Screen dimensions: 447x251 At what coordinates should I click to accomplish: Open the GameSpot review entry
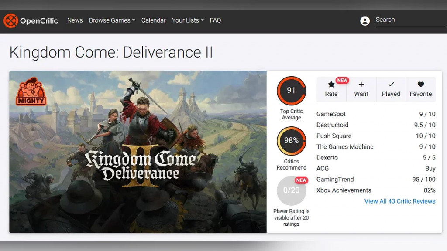(376, 114)
